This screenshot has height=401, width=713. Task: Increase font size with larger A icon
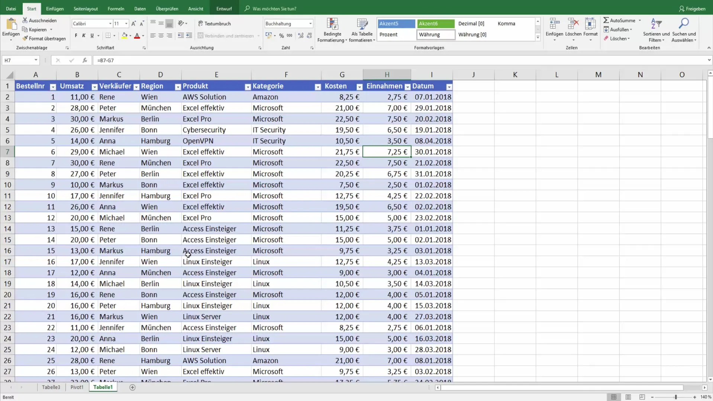click(134, 23)
